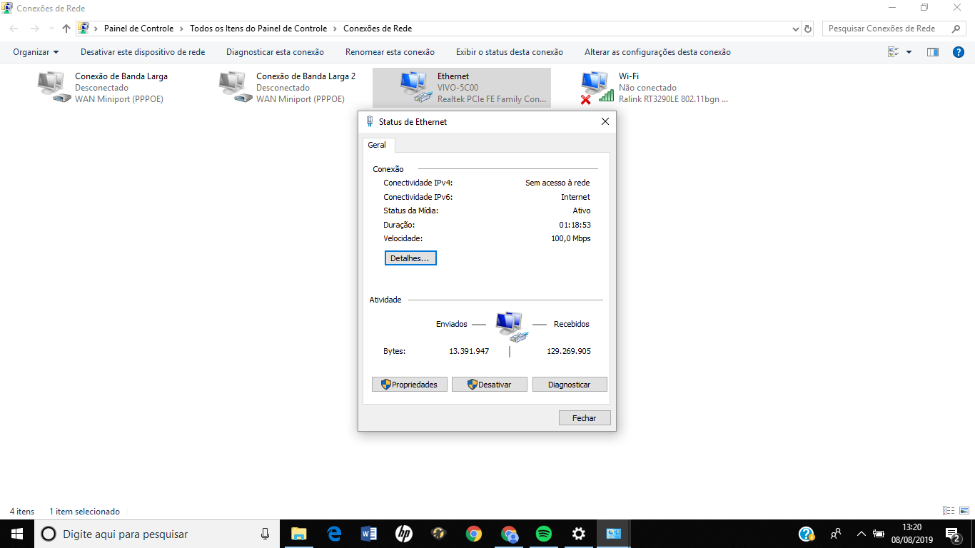Open Word from the taskbar
The height and width of the screenshot is (548, 975).
pos(369,534)
